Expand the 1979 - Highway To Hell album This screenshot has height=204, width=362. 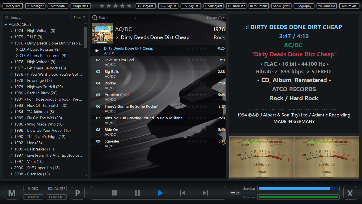pyautogui.click(x=12, y=87)
